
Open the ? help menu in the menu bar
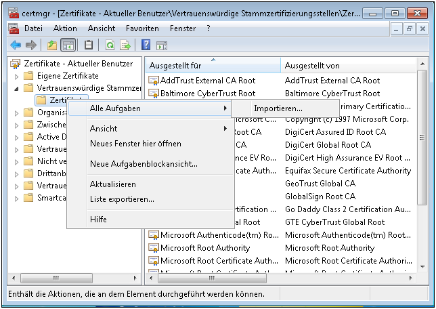pos(209,28)
